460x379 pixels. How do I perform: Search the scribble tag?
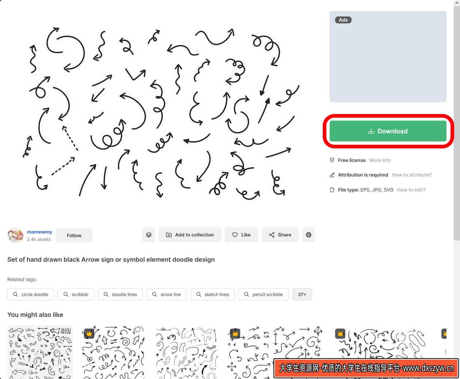pos(76,294)
